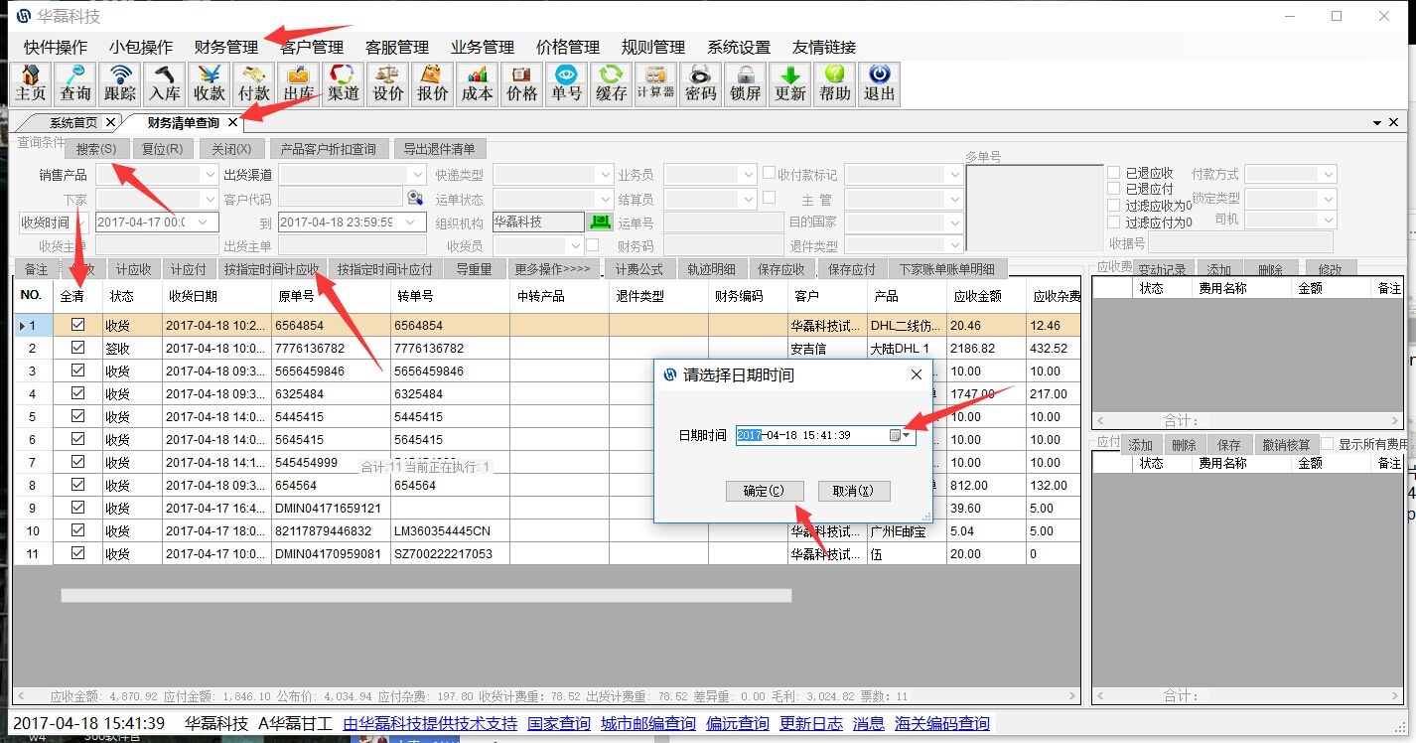Open the 成本 cost chart icon
Image resolution: width=1416 pixels, height=743 pixels.
[478, 83]
